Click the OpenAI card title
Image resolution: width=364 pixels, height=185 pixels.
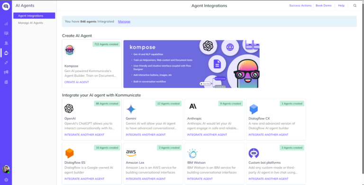coord(70,119)
